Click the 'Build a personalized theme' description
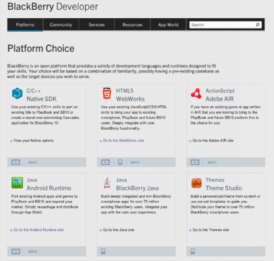 click(225, 204)
